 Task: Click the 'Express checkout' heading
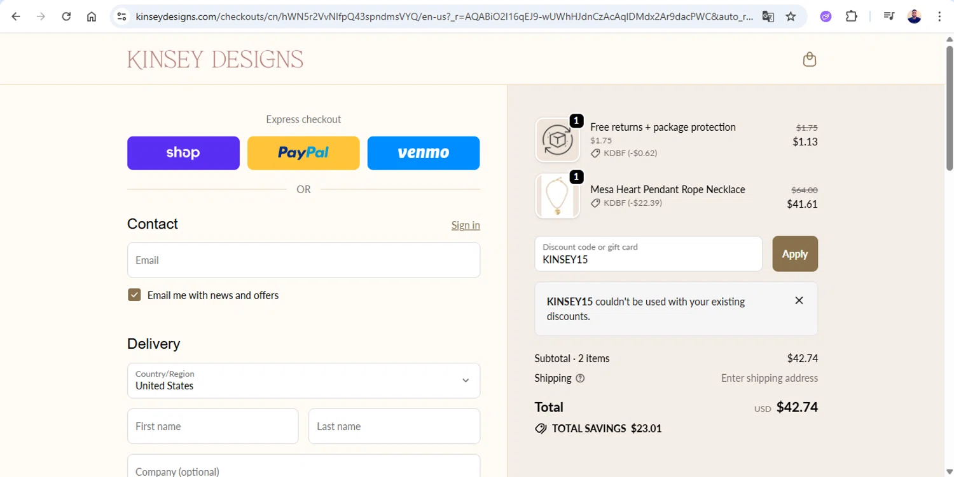point(303,119)
